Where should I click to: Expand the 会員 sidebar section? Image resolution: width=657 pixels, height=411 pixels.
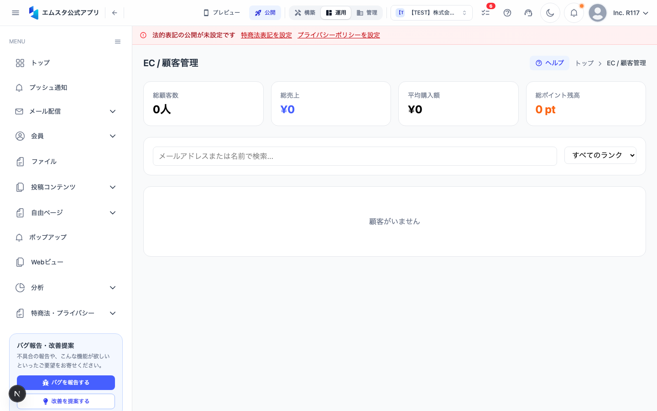pos(66,136)
